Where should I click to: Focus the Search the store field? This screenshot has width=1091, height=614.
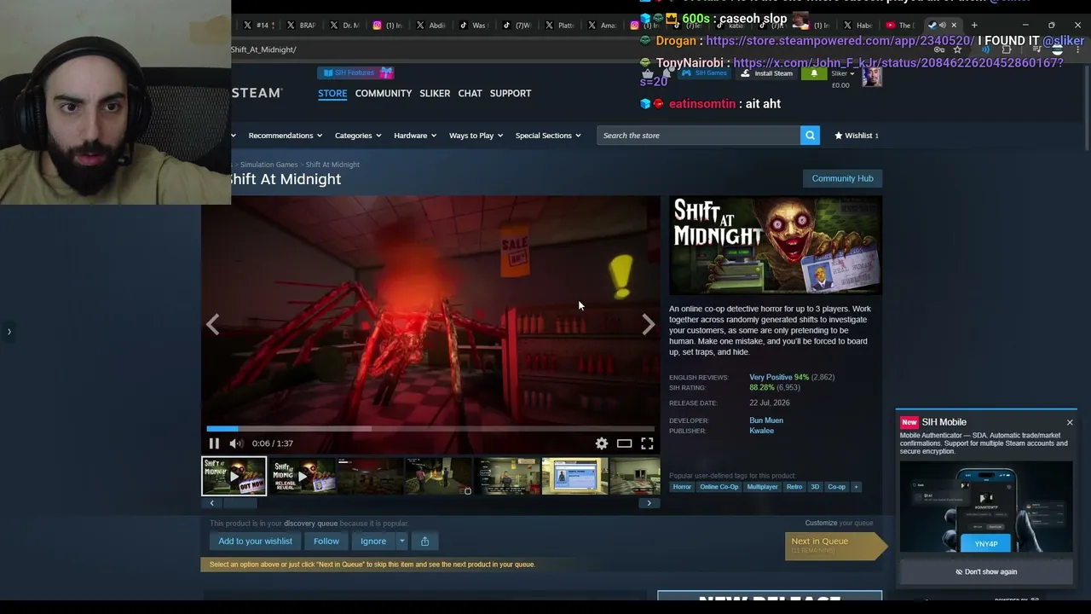click(699, 136)
